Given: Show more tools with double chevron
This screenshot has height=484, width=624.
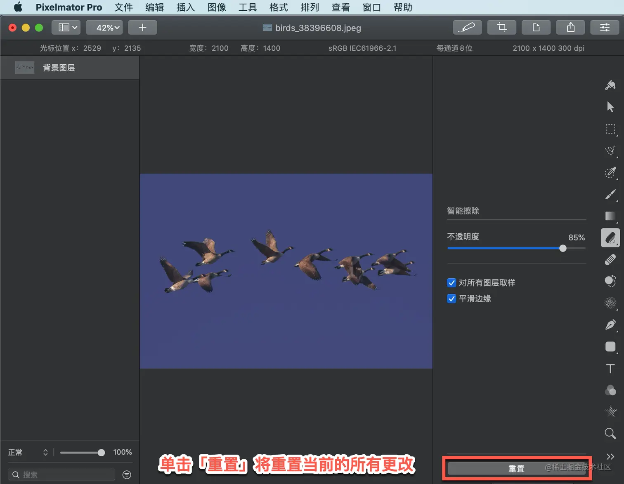Looking at the screenshot, I should 610,456.
